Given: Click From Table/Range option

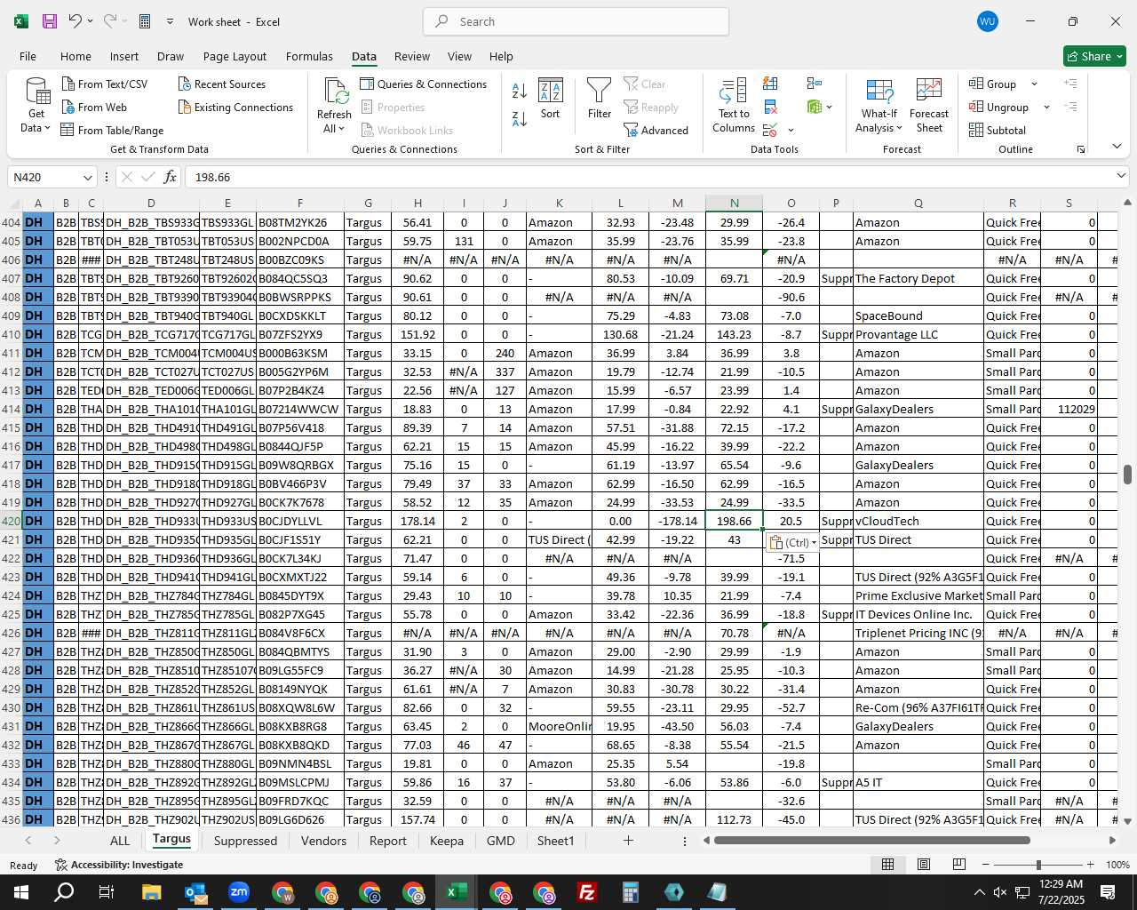Looking at the screenshot, I should pyautogui.click(x=113, y=130).
